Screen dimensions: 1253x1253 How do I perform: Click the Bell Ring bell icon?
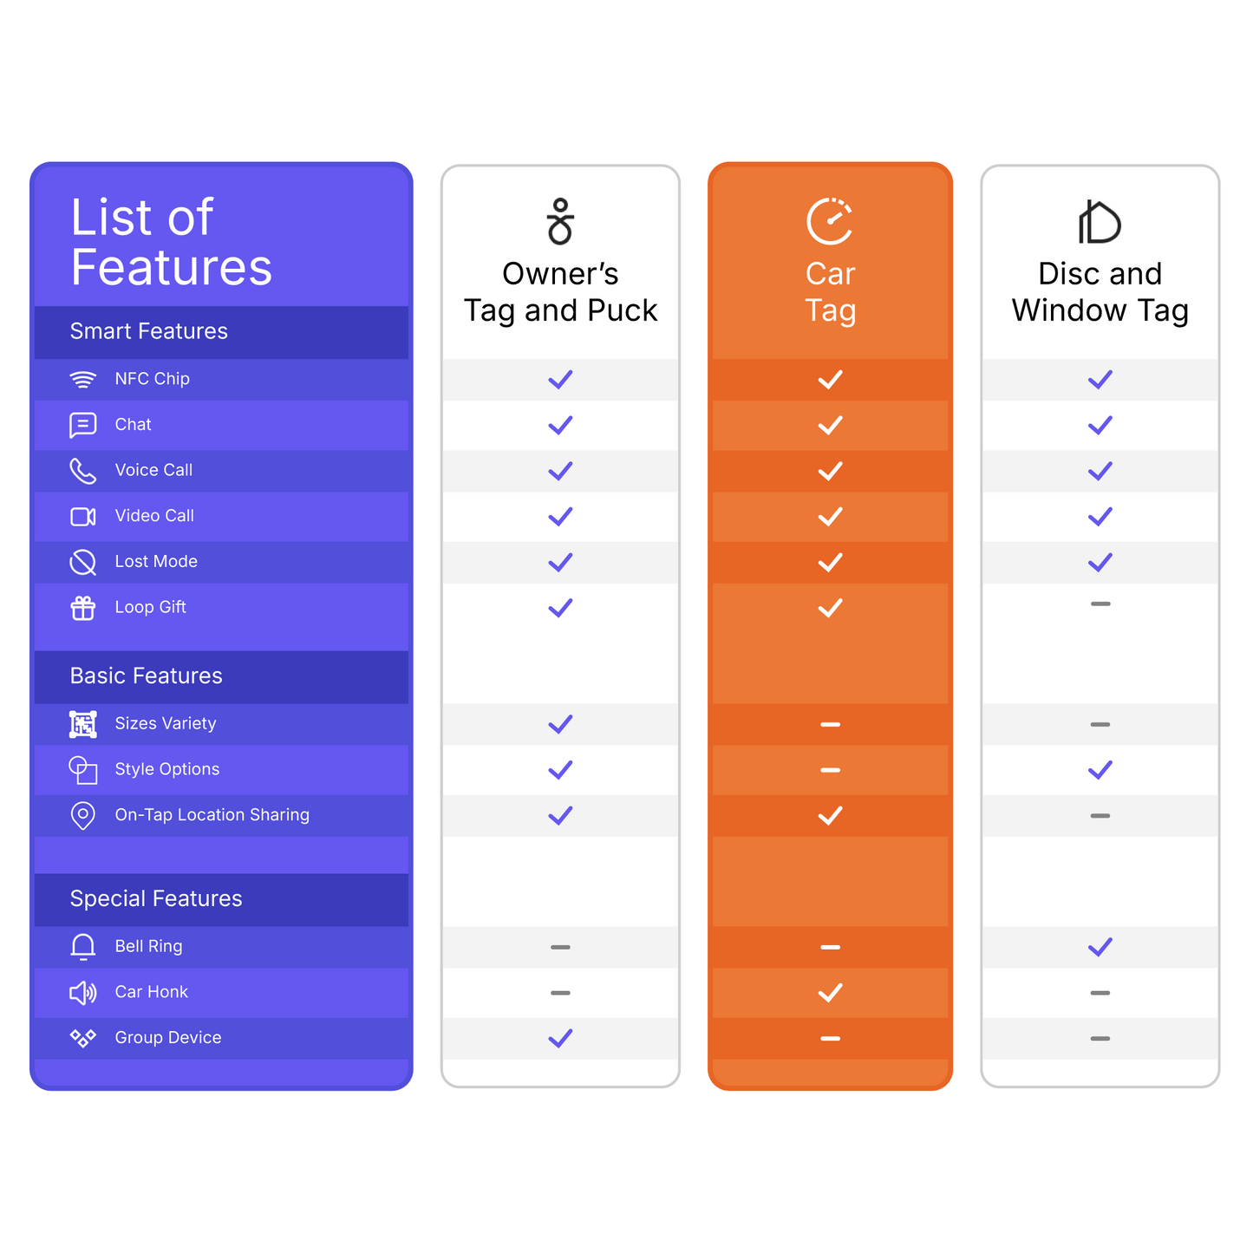coord(83,947)
